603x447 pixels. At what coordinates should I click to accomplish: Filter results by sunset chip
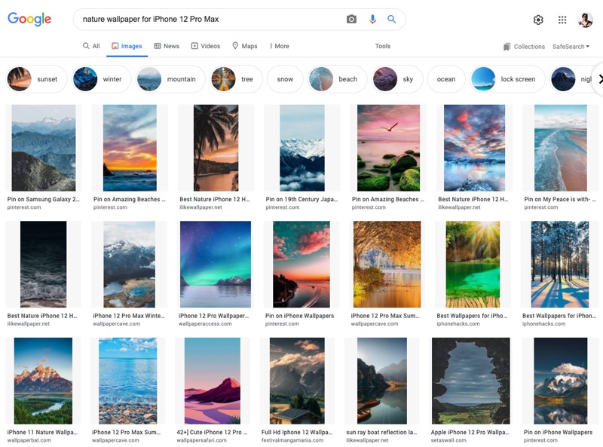pos(36,79)
